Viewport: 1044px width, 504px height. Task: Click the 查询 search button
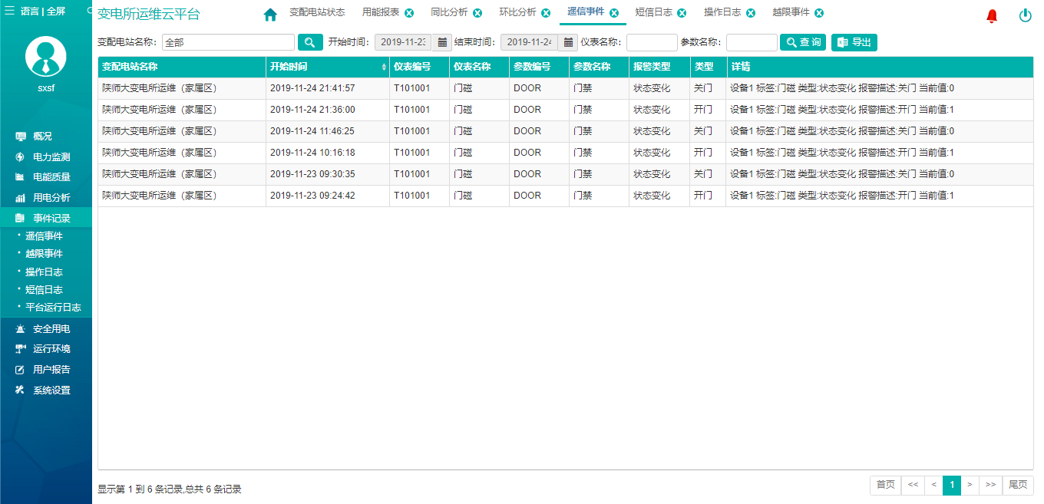(x=802, y=42)
